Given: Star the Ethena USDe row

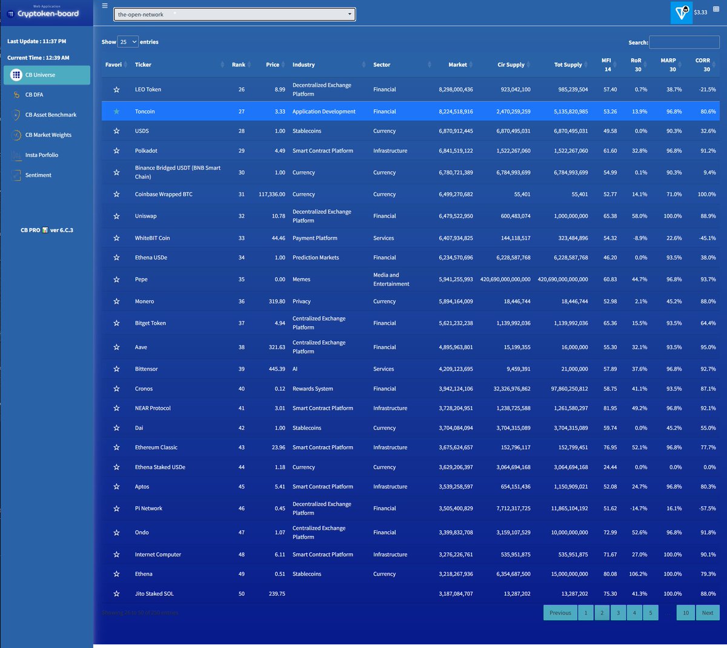Looking at the screenshot, I should tap(116, 258).
